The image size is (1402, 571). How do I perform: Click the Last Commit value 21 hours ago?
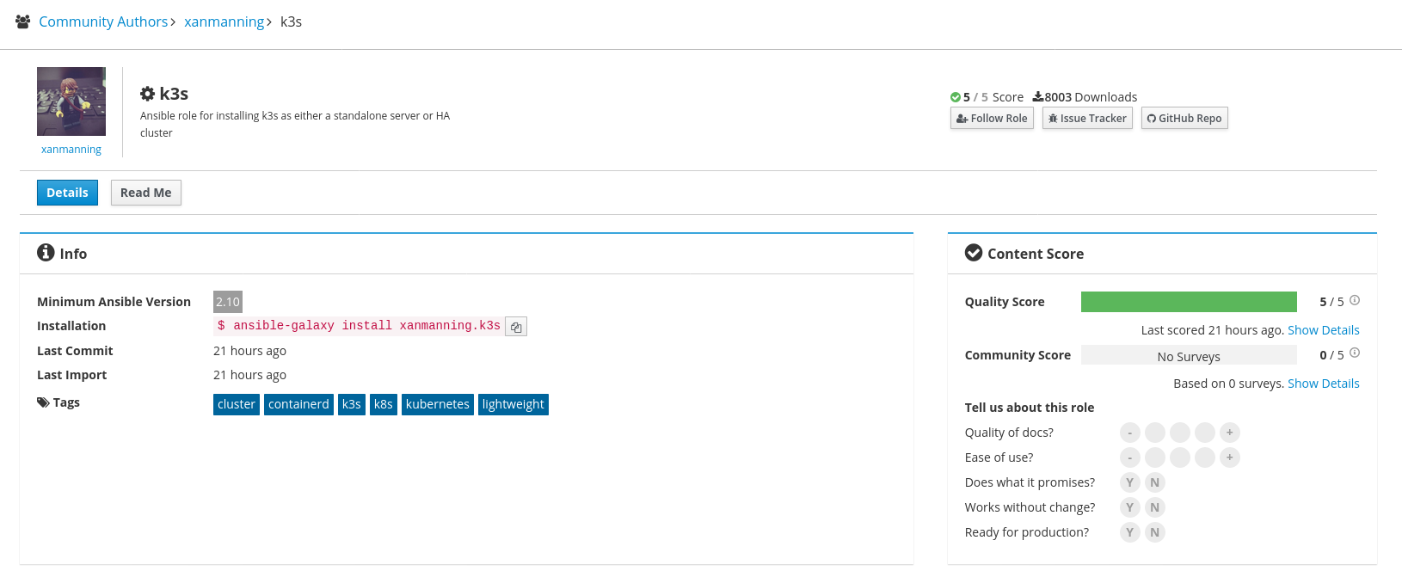click(249, 351)
